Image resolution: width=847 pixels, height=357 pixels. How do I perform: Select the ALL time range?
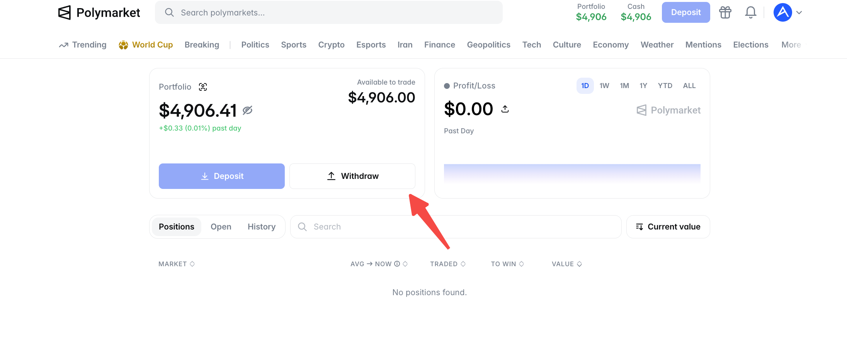689,86
